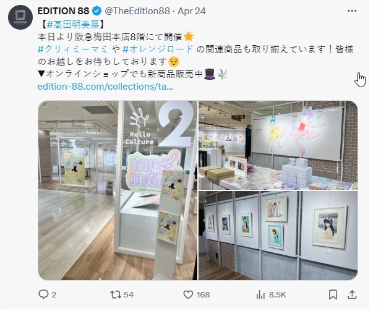
Task: Open the three-dot more options menu
Action: coord(352,11)
